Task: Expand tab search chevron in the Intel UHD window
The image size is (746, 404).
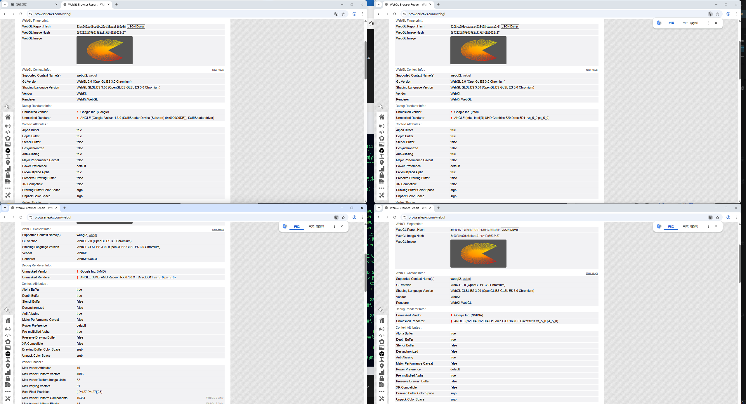Action: tap(379, 4)
